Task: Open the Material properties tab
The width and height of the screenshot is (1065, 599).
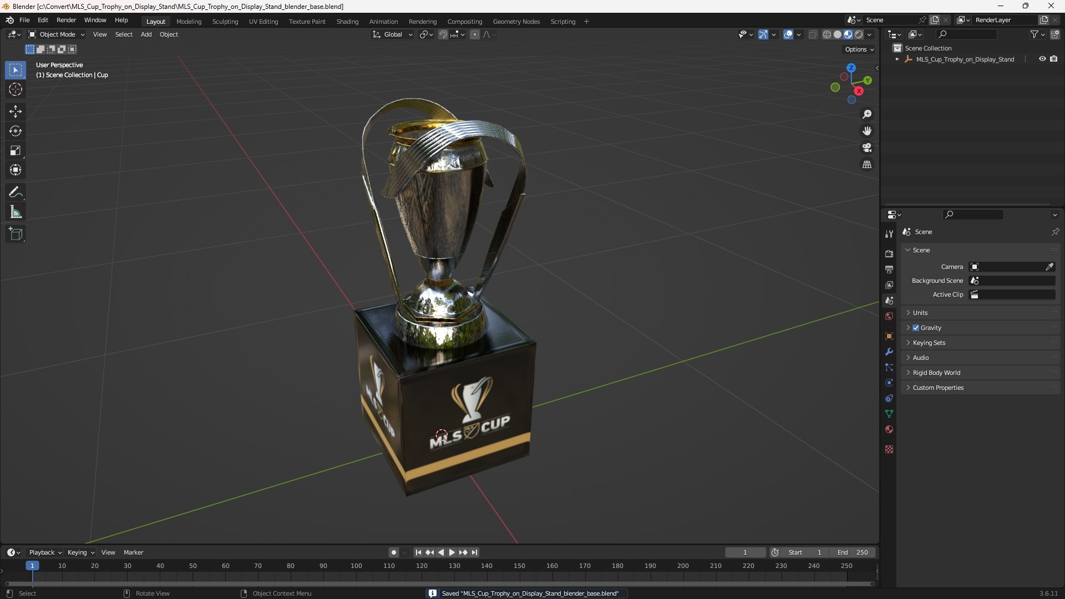Action: 889,429
